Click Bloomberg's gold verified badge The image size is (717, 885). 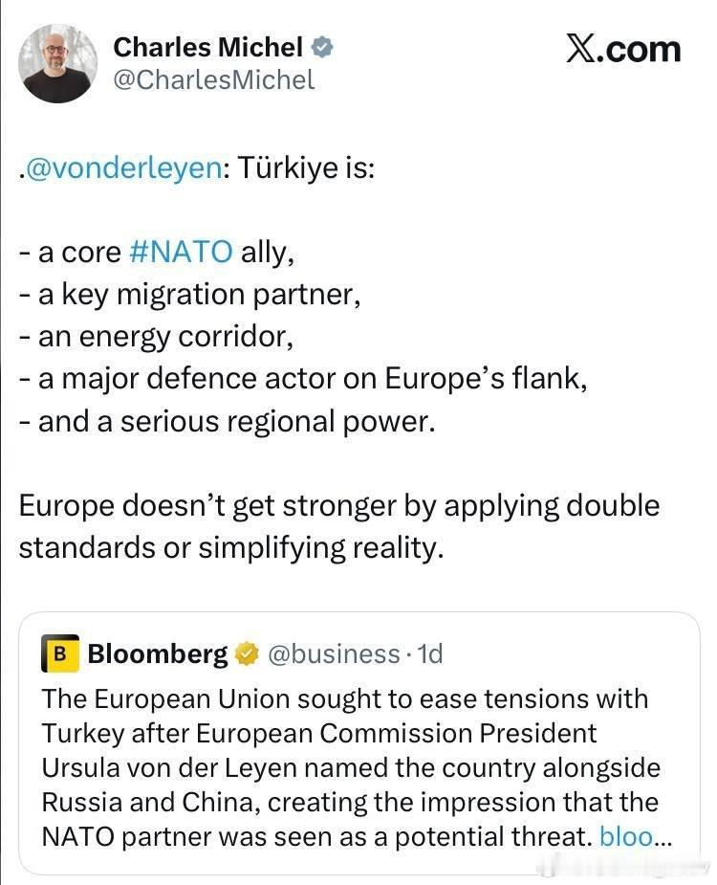[247, 654]
